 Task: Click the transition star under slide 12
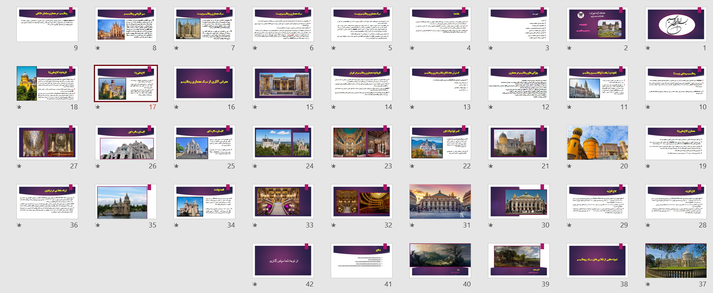pyautogui.click(x=491, y=107)
